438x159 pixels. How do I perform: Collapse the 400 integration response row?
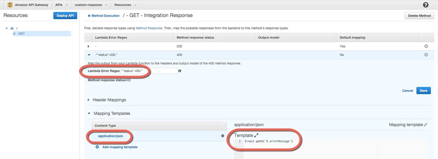coord(89,55)
